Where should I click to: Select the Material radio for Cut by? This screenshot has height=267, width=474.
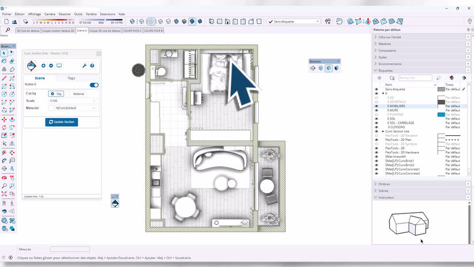pos(76,94)
